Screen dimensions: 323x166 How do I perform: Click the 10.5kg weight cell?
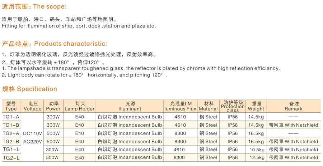click(x=256, y=150)
